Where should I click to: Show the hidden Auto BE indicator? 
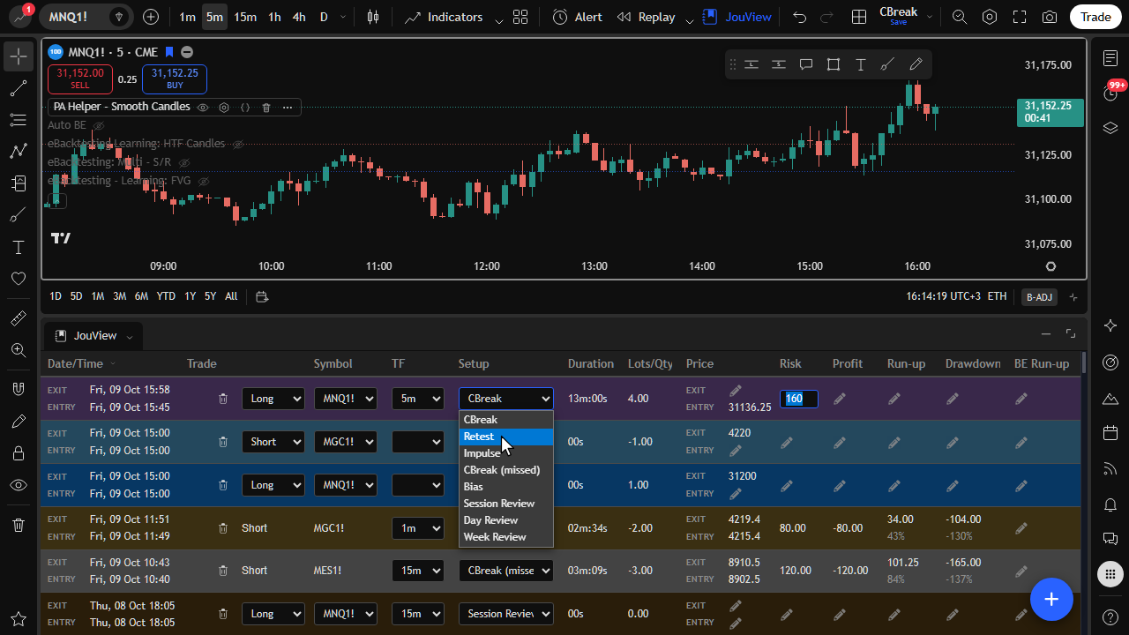(x=100, y=125)
